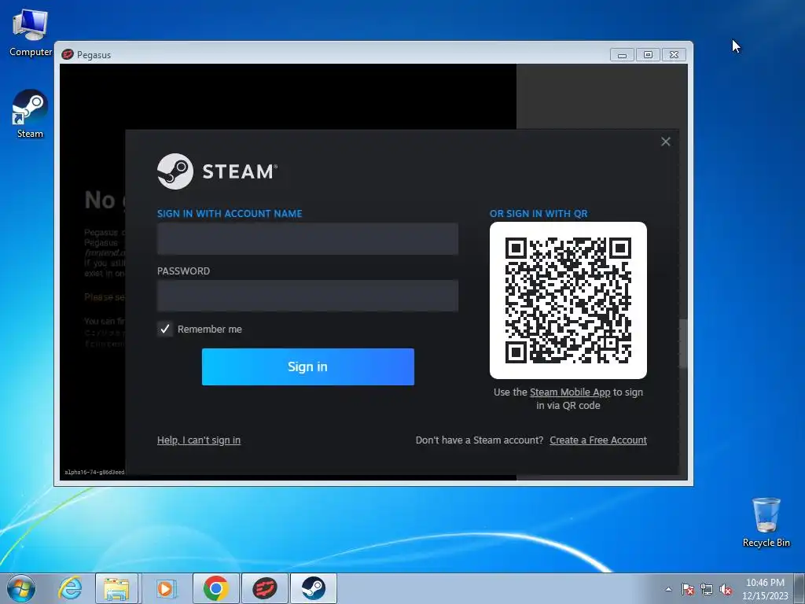Click the alpha16-74 version text in Pegasus
Screen dimensions: 805x604
[x=94, y=472]
